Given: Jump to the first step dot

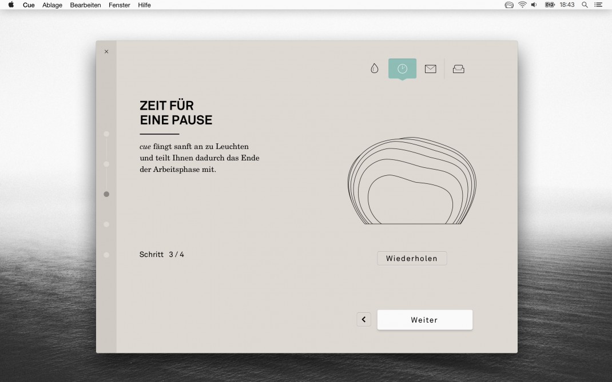Looking at the screenshot, I should pyautogui.click(x=106, y=134).
